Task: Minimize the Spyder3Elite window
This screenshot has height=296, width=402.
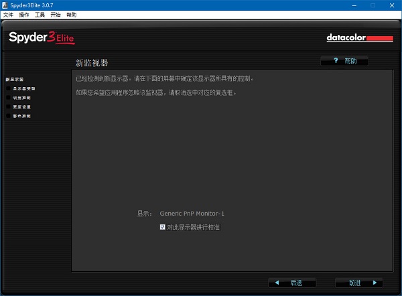Action: [x=354, y=5]
